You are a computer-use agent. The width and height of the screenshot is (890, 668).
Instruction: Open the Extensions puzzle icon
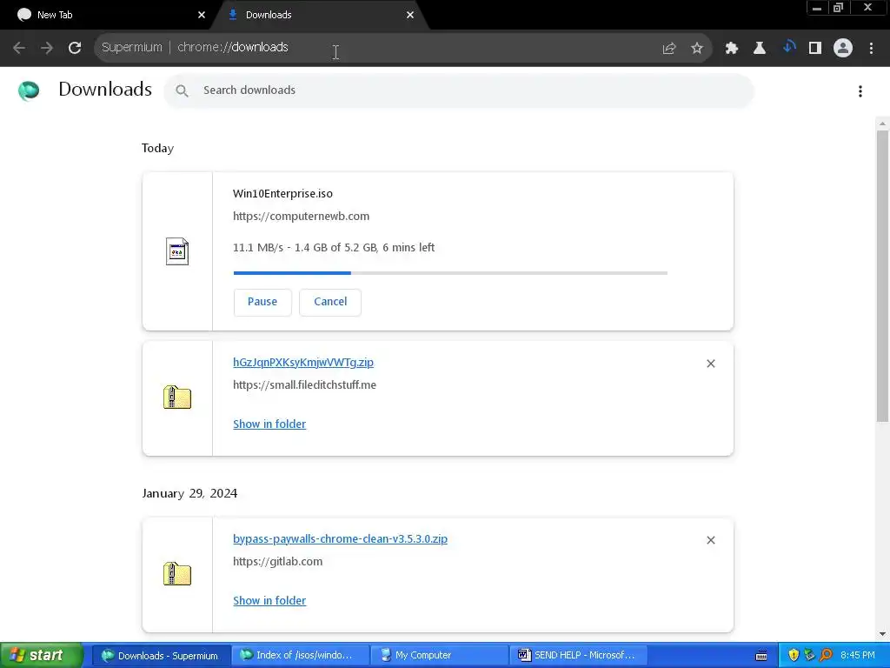coord(732,49)
